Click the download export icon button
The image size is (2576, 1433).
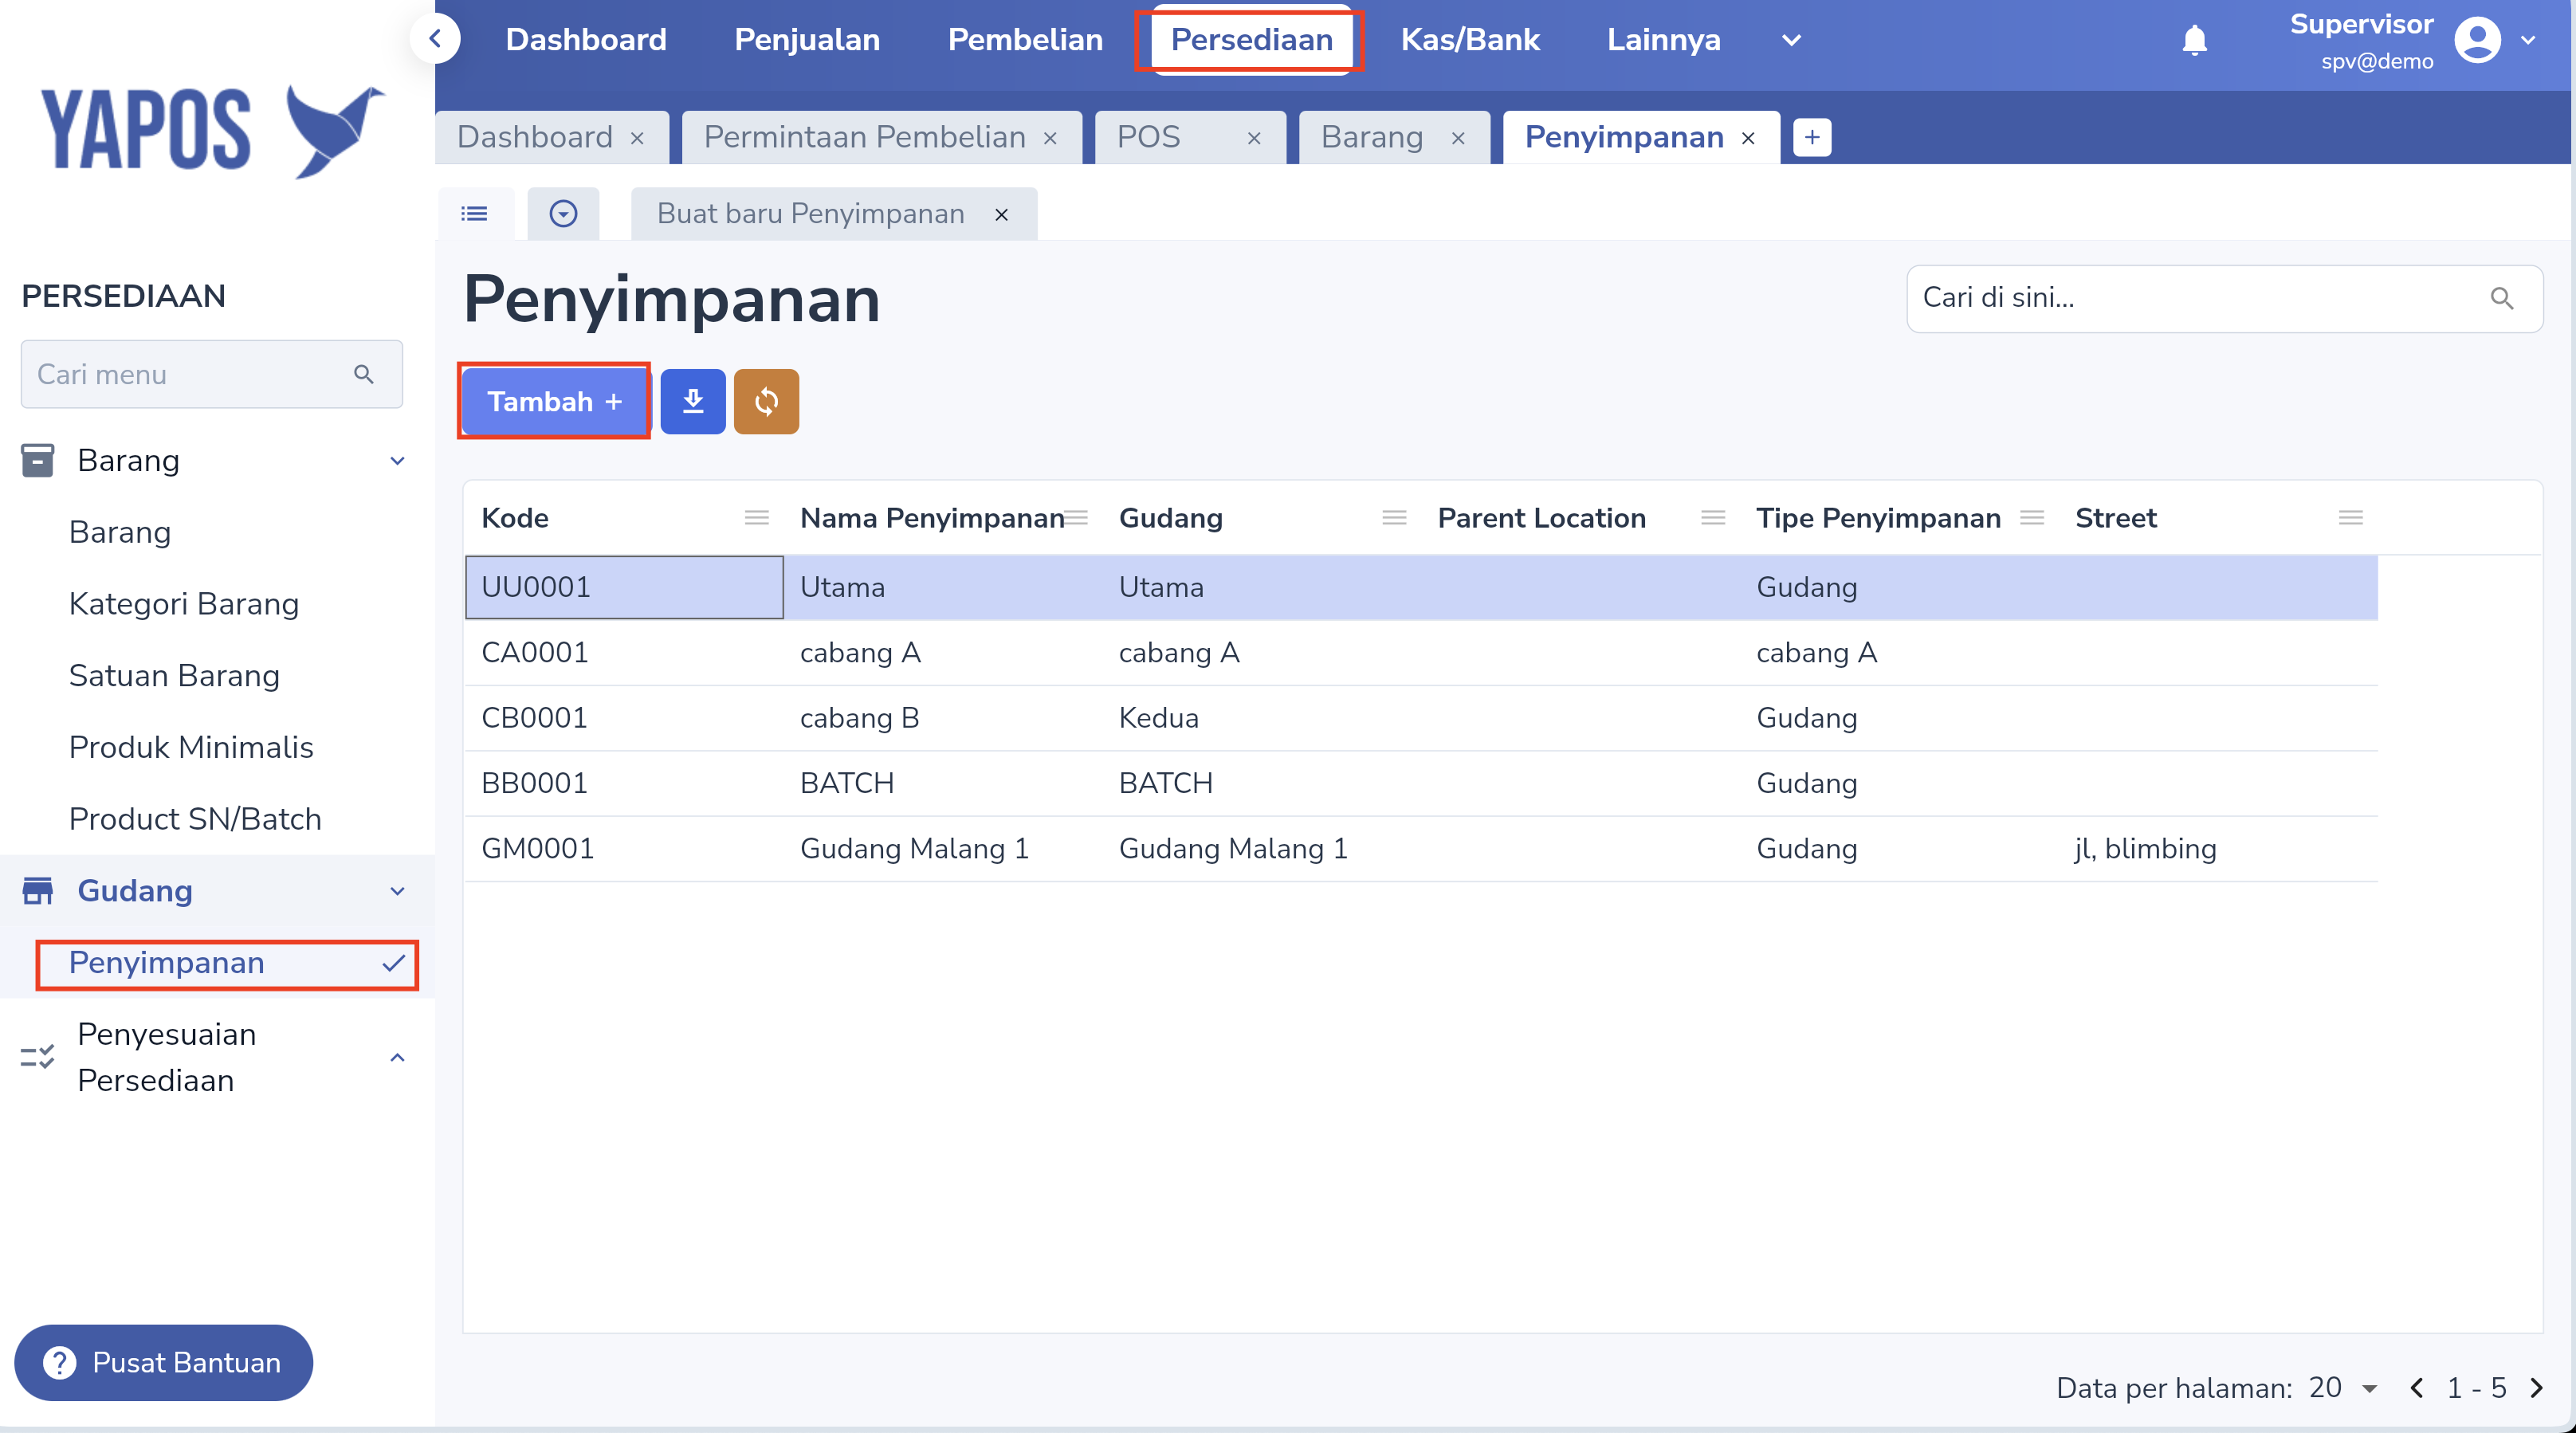(x=692, y=401)
